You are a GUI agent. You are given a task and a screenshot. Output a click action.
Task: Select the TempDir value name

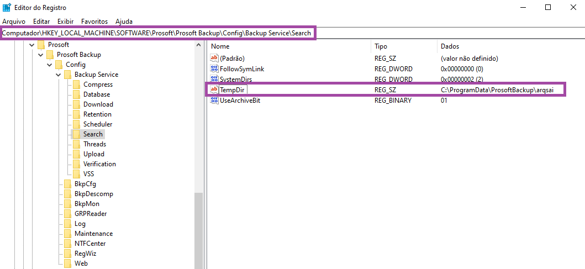coord(231,89)
